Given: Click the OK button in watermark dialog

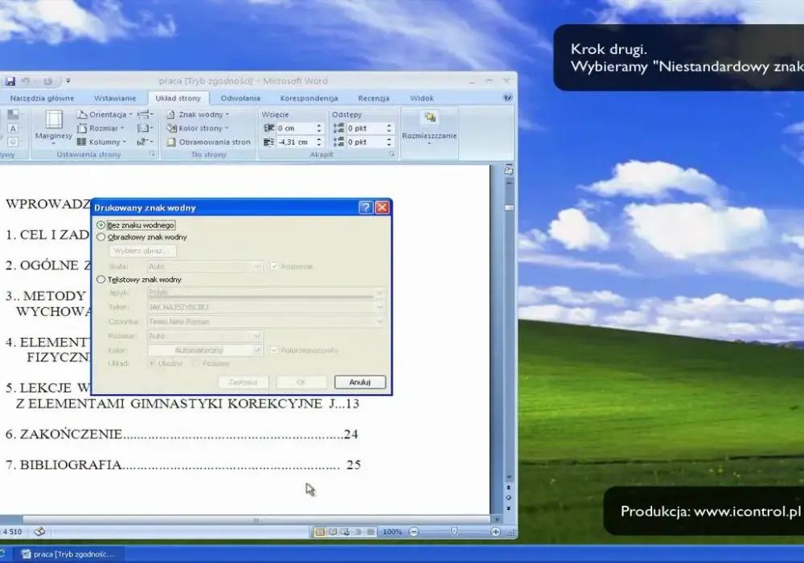Looking at the screenshot, I should click(301, 382).
